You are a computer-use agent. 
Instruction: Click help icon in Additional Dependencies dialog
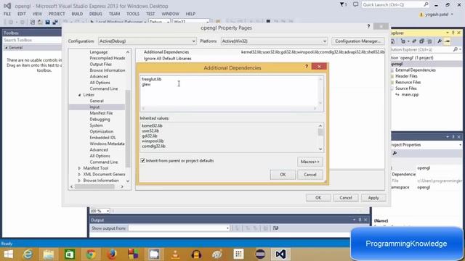(x=307, y=66)
